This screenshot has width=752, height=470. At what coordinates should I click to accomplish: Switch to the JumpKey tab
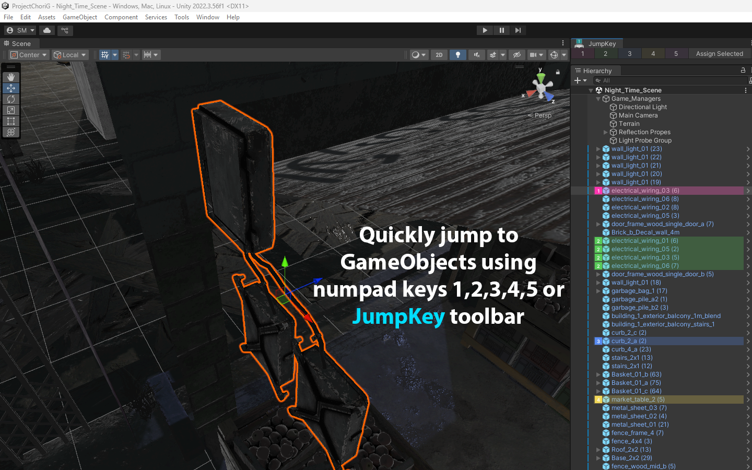click(x=596, y=43)
